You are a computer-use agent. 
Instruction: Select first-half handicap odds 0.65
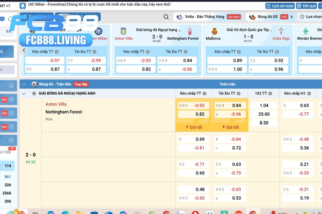298,105
